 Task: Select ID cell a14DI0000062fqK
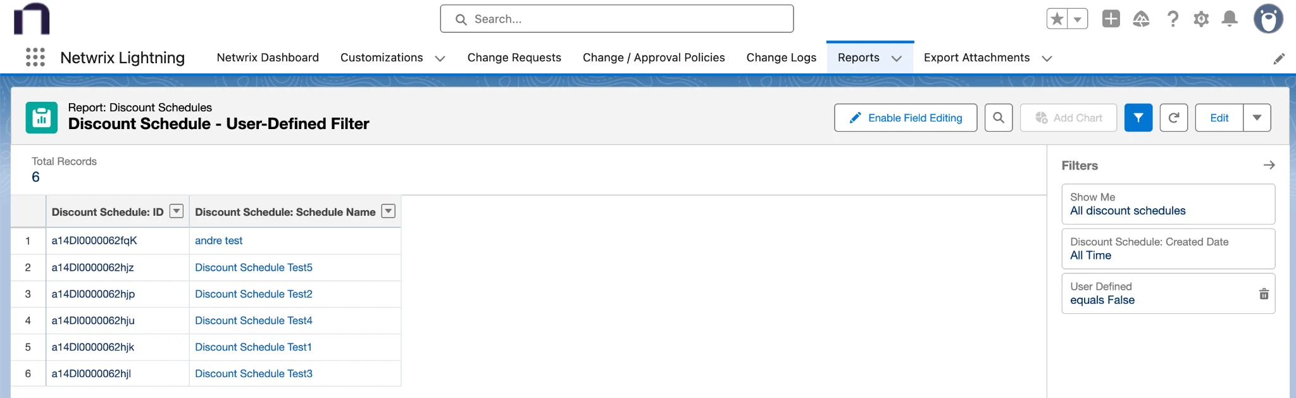click(x=118, y=240)
